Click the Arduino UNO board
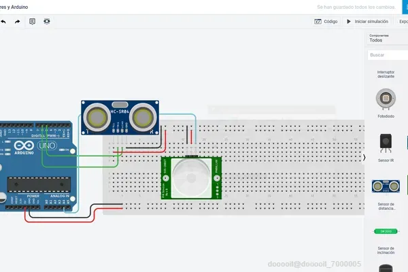The height and width of the screenshot is (272, 408). pos(37,166)
